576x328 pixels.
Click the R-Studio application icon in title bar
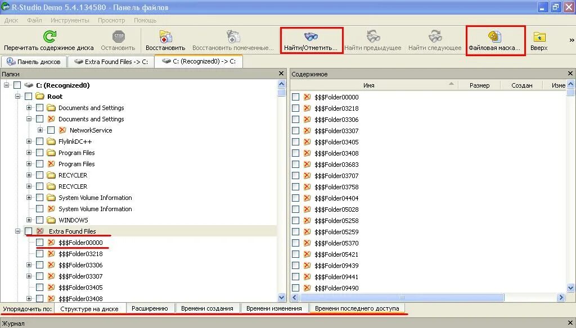(5, 7)
